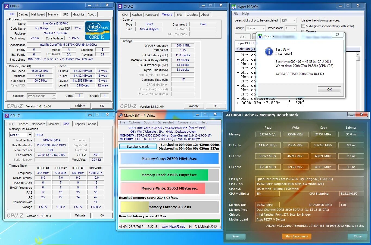Select Memory tab in the SPD CPU-Z window
This screenshot has width=371, height=245.
coord(54,124)
